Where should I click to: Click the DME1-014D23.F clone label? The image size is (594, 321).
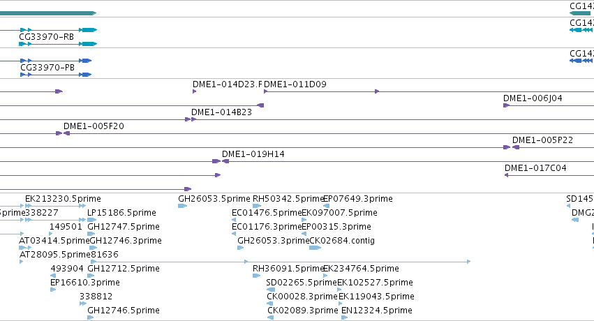(228, 84)
